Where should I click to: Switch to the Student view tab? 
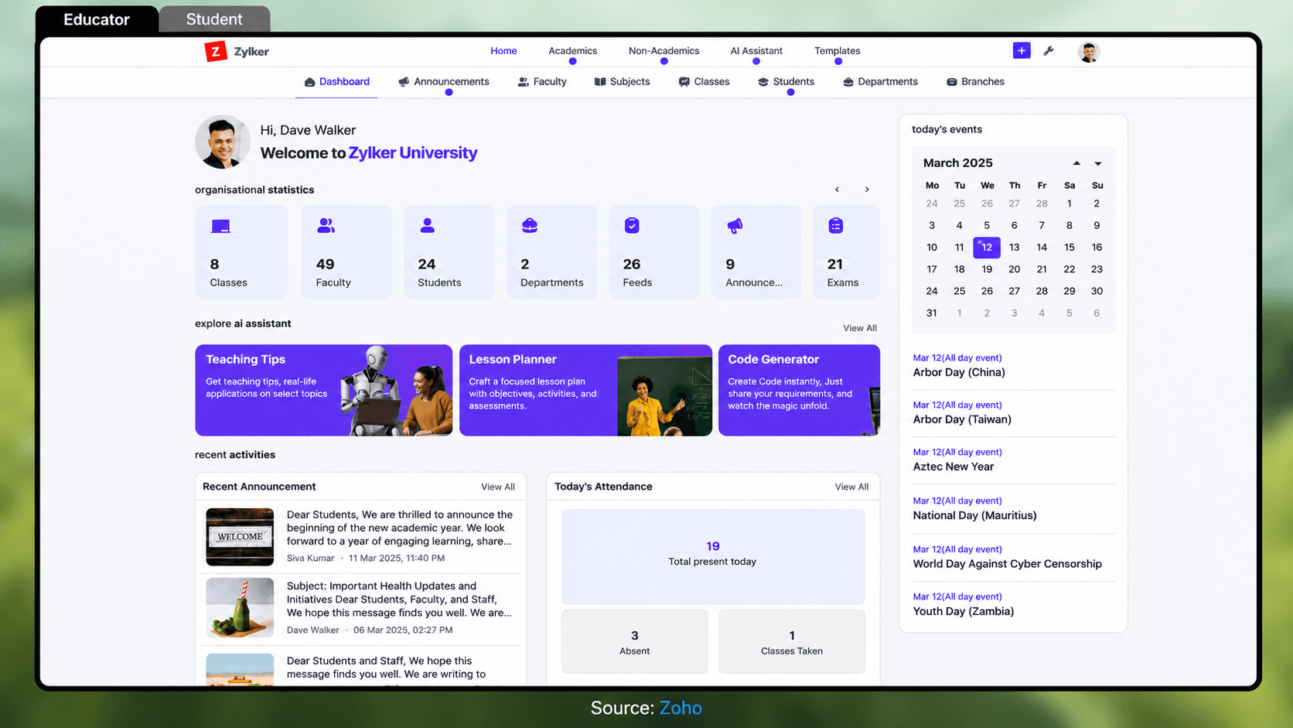coord(214,19)
